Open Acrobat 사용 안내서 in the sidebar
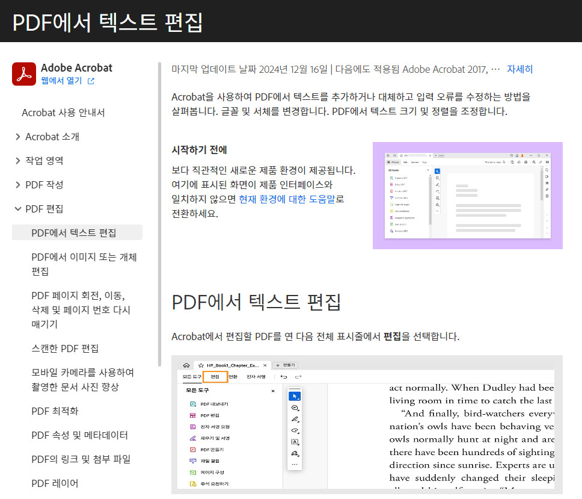Image resolution: width=582 pixels, height=499 pixels. 63,113
